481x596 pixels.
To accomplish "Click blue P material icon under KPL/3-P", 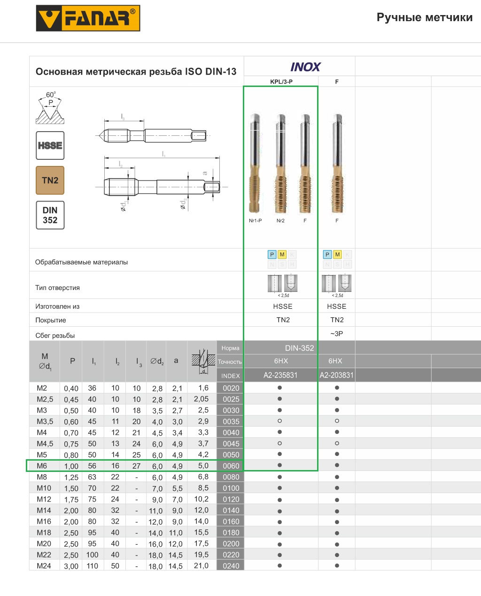I will (272, 254).
